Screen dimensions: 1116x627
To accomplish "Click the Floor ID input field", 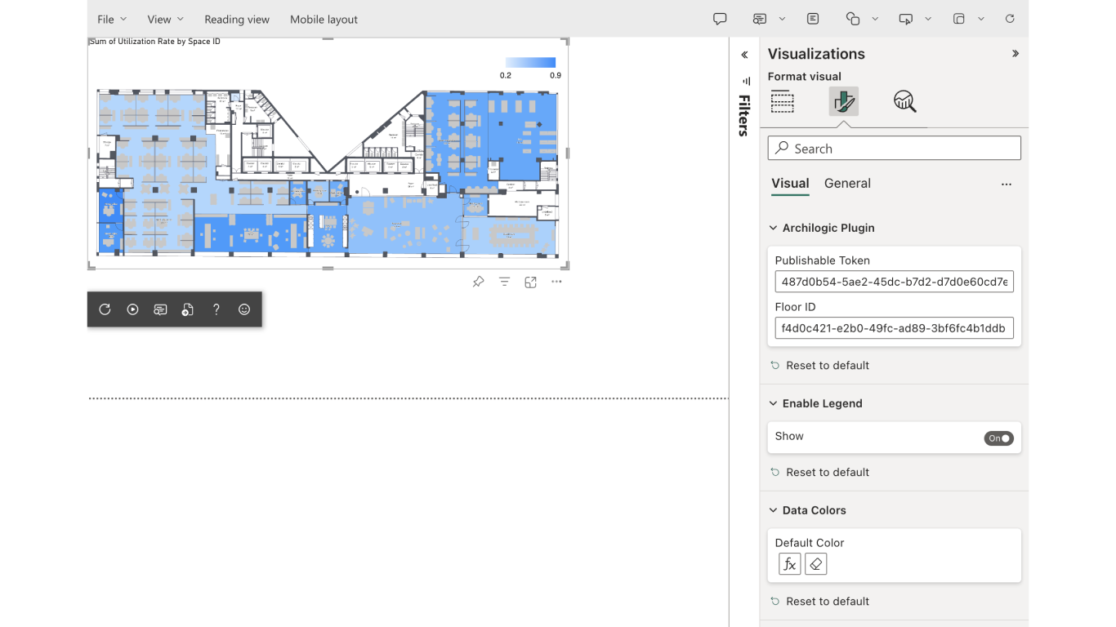I will tap(894, 328).
